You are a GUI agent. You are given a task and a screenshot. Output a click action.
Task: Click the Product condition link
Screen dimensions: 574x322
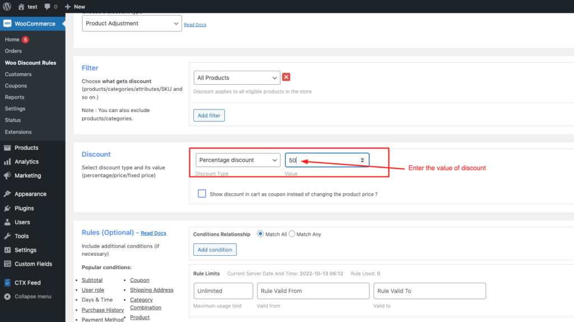tap(140, 318)
